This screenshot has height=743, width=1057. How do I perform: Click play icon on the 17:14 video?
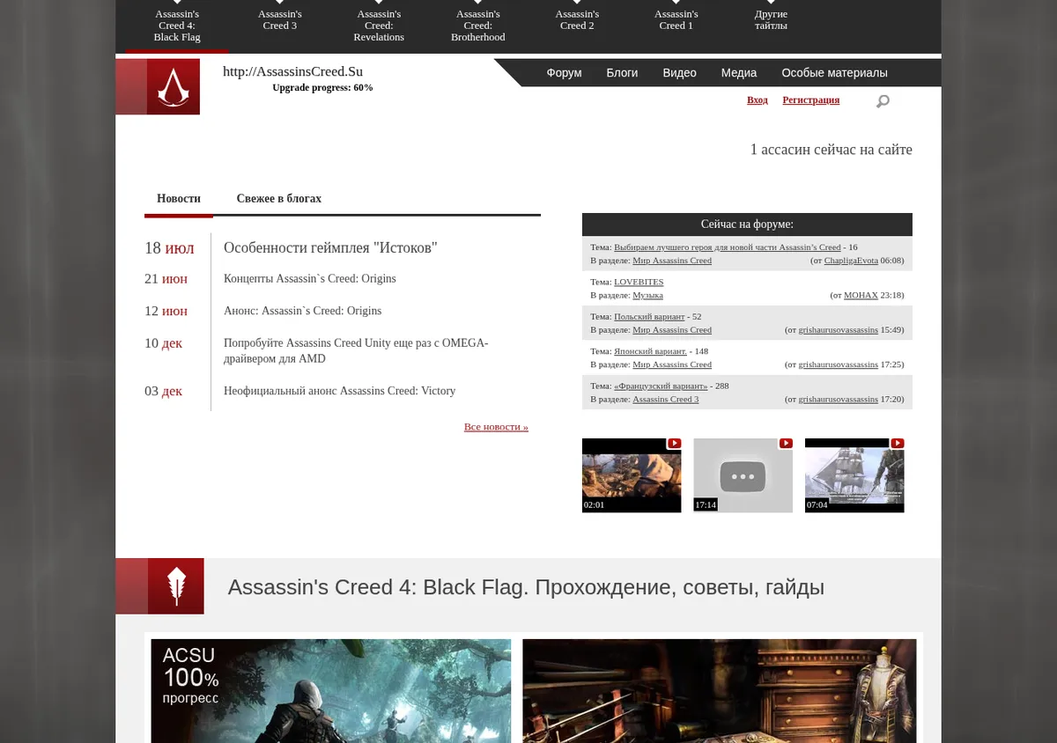pos(786,444)
